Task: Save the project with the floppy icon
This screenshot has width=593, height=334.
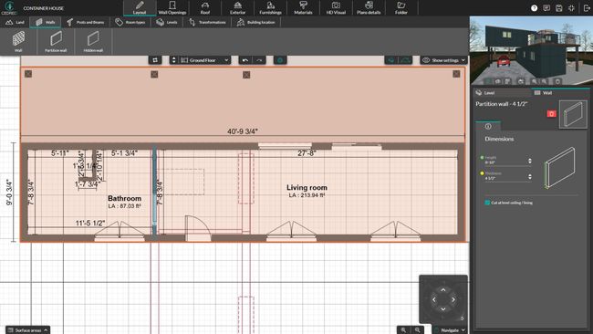Action: pos(559,8)
